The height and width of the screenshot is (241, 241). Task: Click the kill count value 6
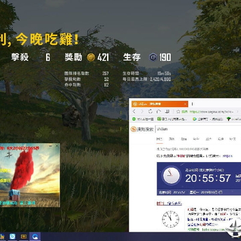pyautogui.click(x=48, y=58)
